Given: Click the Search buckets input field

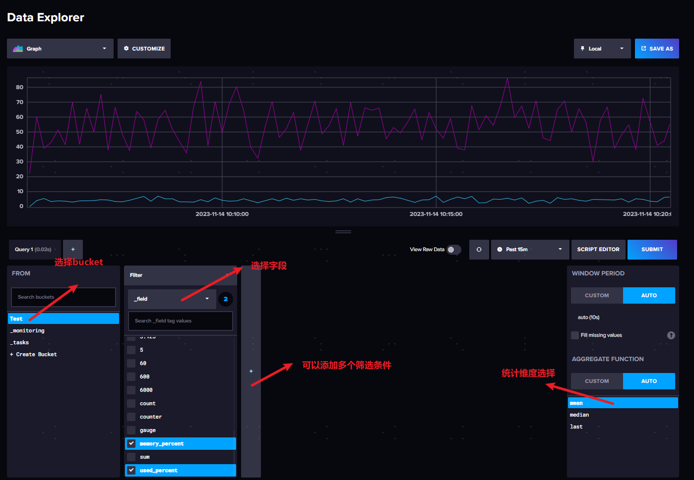Looking at the screenshot, I should tap(63, 297).
